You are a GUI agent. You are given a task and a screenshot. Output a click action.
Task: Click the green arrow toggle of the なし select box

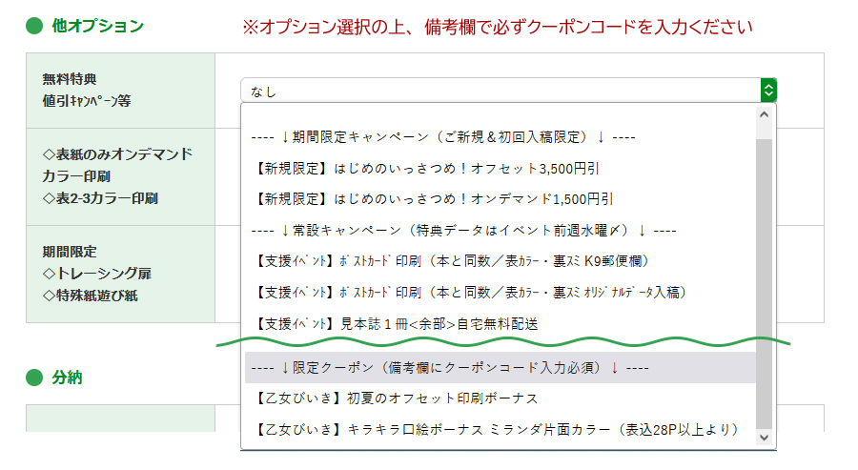tap(768, 91)
